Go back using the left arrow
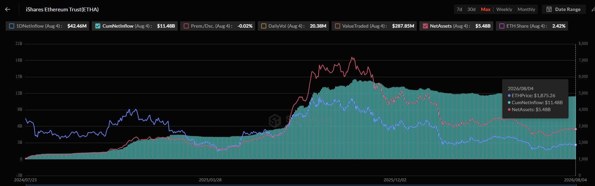 point(8,9)
